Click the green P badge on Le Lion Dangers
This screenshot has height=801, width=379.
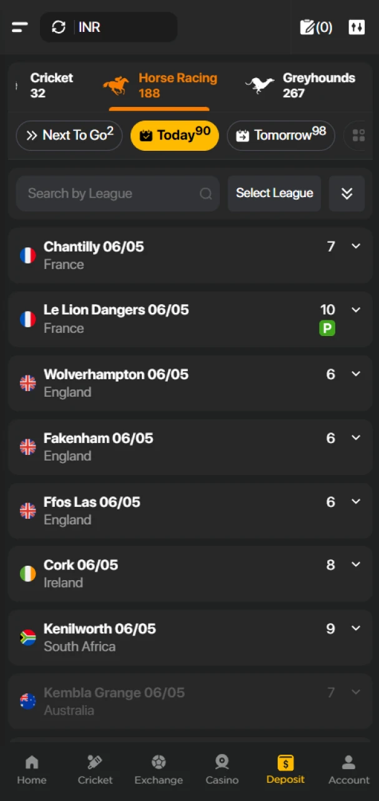[x=327, y=328]
